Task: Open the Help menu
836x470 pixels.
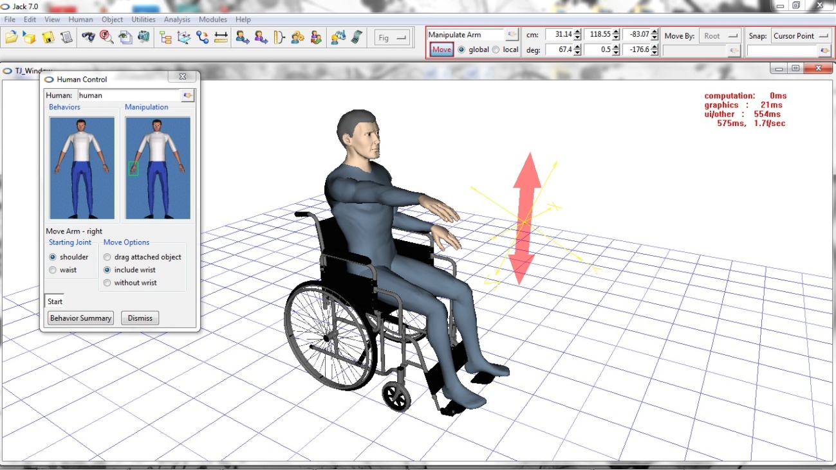Action: click(x=243, y=20)
